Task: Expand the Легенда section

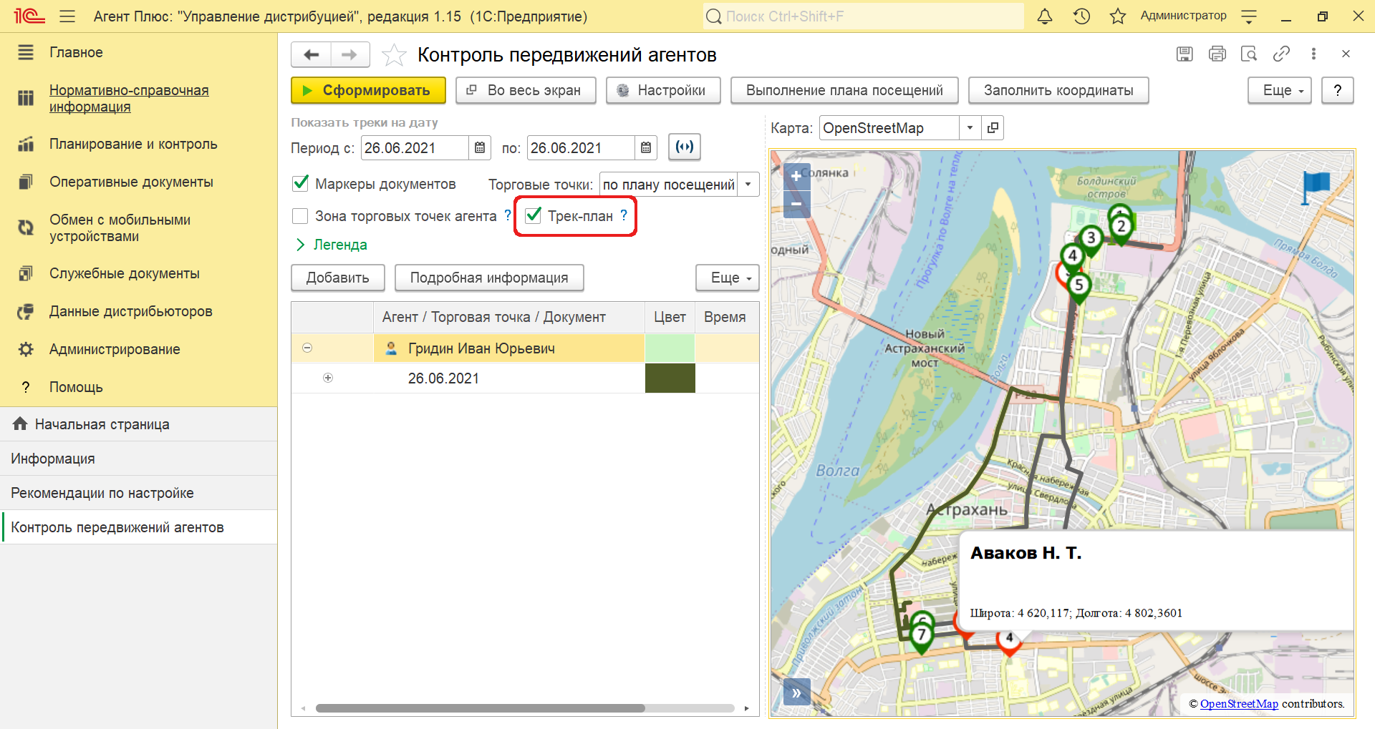Action: click(x=331, y=245)
